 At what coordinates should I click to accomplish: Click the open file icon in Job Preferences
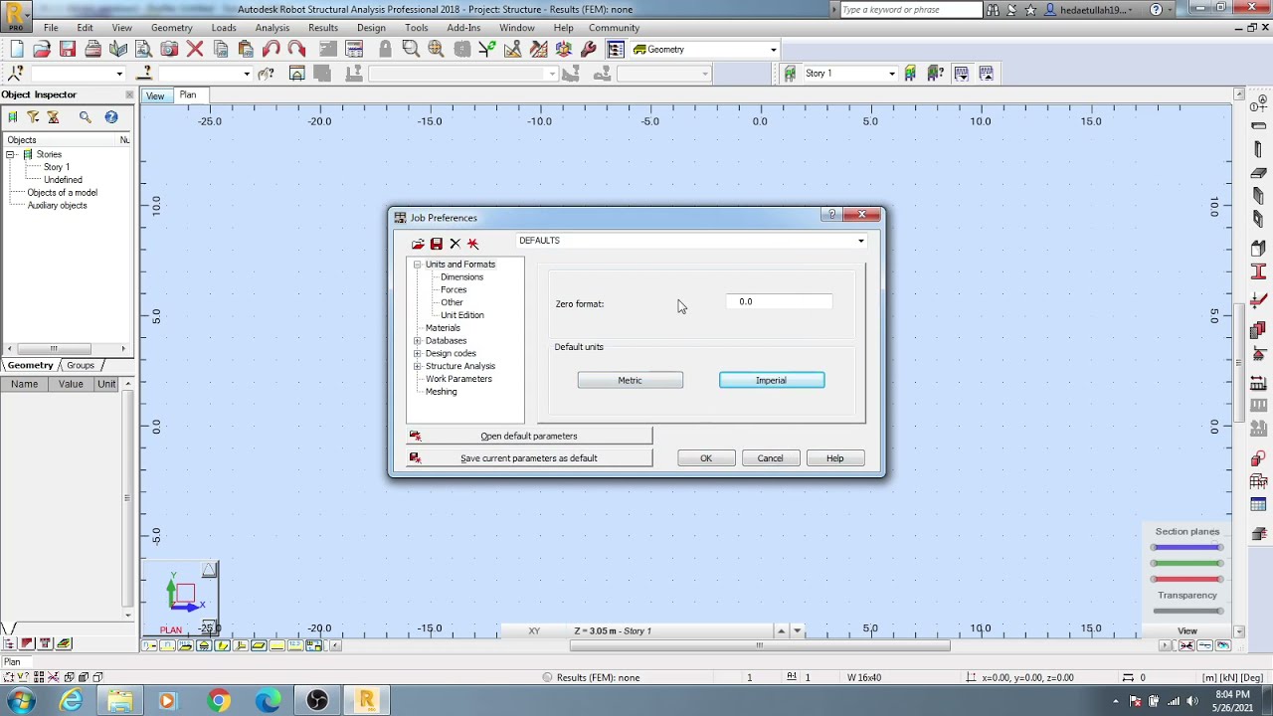click(x=418, y=244)
